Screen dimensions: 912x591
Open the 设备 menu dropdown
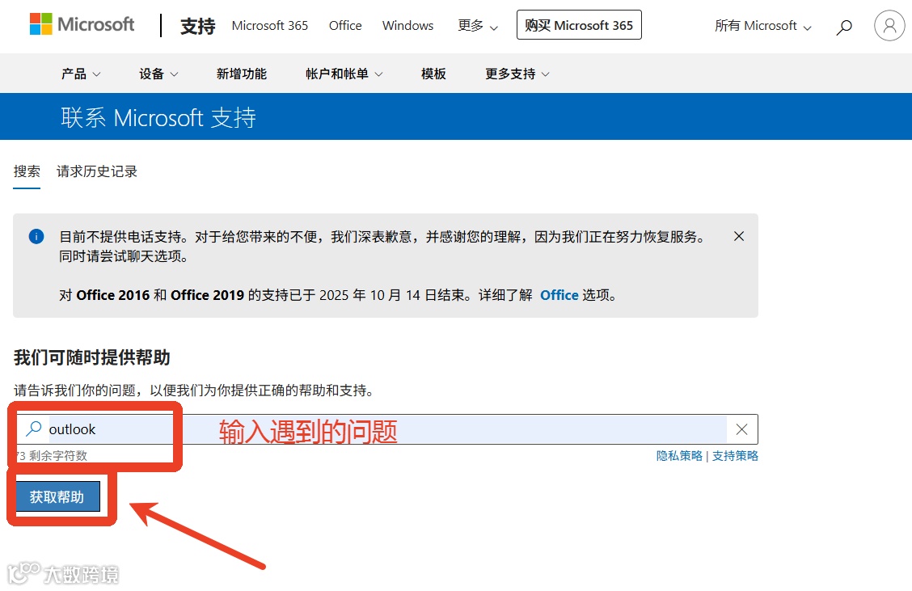point(158,74)
